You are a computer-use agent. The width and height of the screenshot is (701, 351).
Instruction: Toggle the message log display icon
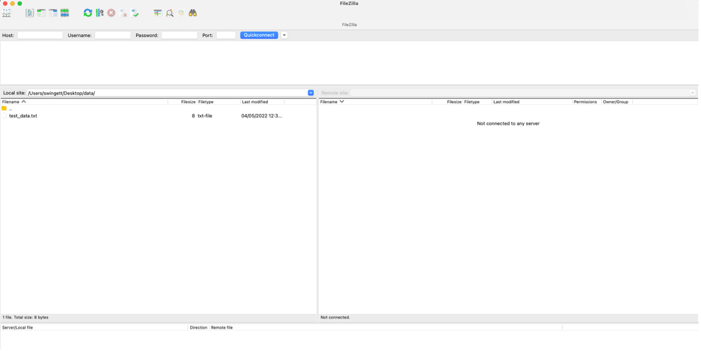(30, 13)
